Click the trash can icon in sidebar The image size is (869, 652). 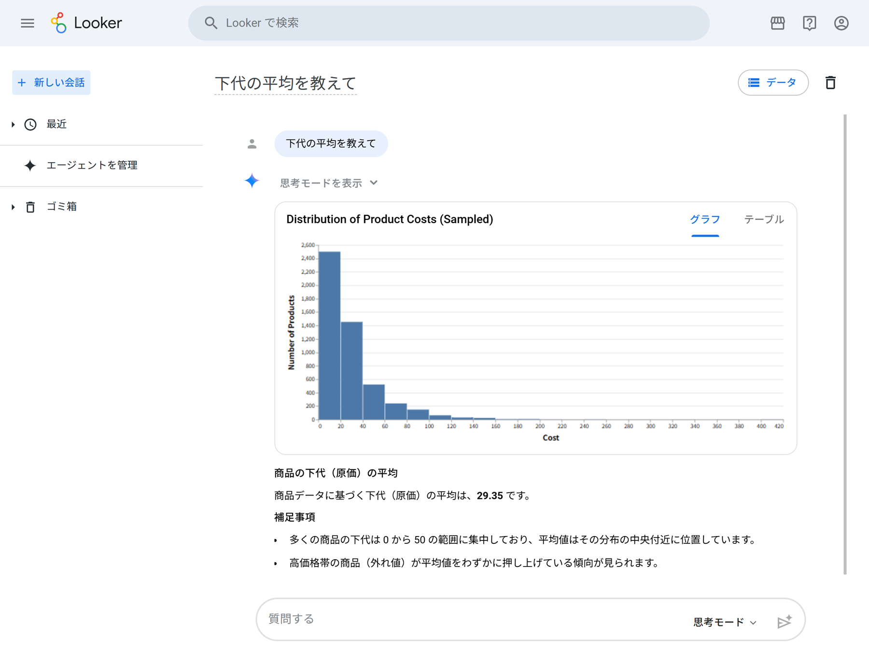click(x=30, y=207)
